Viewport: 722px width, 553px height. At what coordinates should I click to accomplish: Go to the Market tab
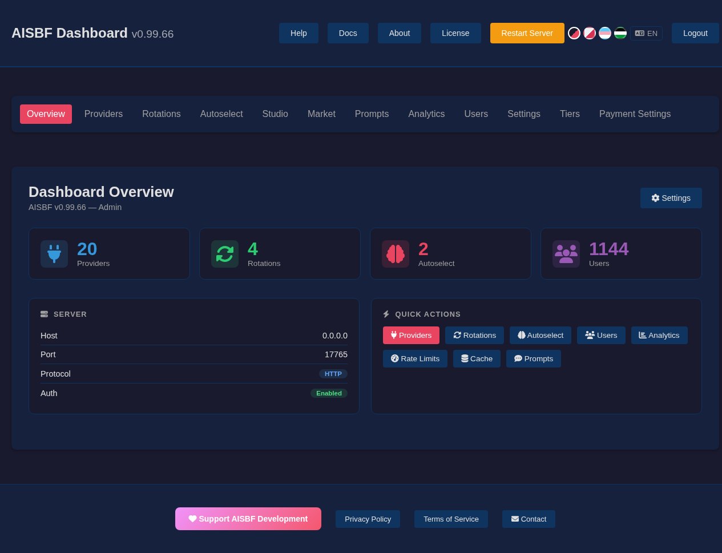pos(321,114)
